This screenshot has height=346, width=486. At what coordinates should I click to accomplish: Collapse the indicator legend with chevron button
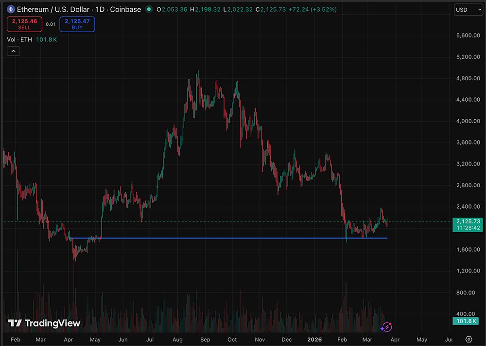click(x=13, y=51)
